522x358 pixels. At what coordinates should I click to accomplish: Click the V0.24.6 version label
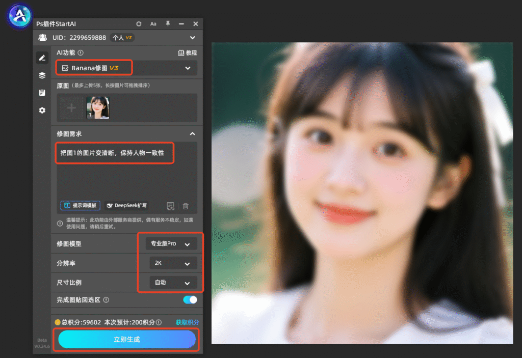coord(42,346)
